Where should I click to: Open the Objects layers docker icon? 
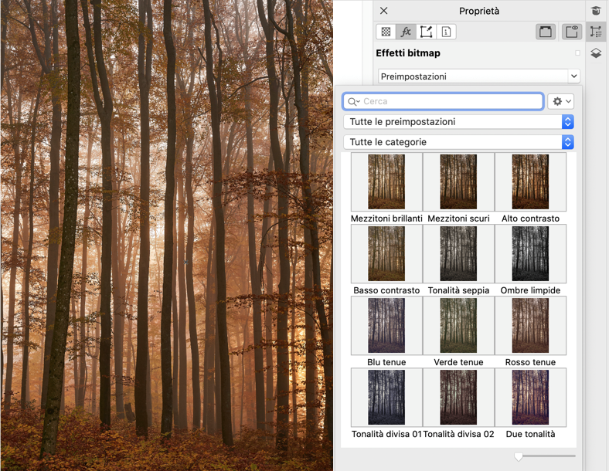click(596, 53)
